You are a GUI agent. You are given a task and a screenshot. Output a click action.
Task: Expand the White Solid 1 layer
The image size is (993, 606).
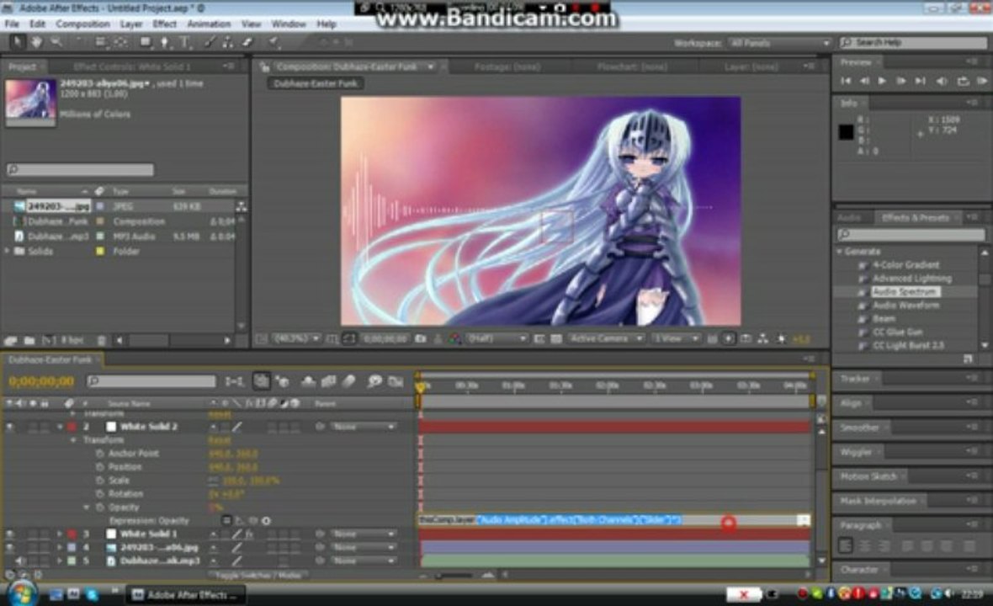click(60, 534)
